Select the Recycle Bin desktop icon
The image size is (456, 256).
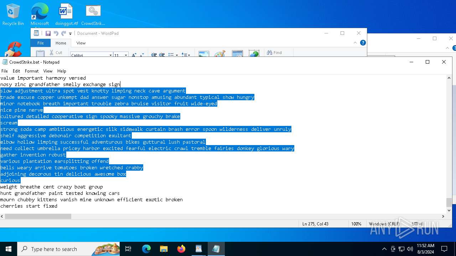coord(13,15)
